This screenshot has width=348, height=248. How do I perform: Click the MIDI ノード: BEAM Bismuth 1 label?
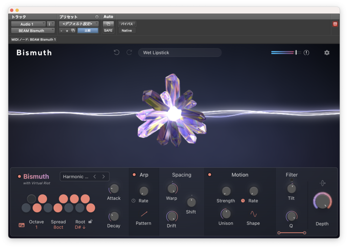[x=34, y=39]
